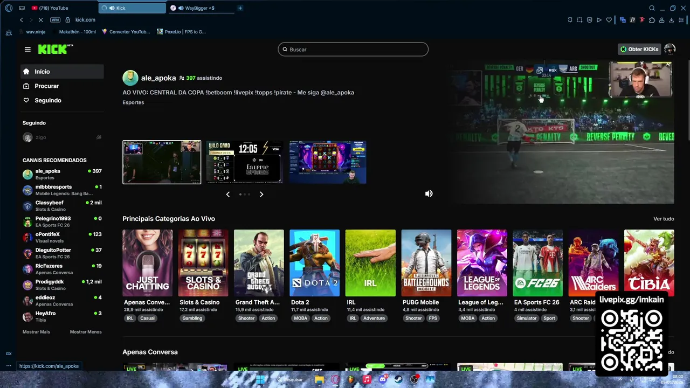
Task: Switch to the WayBigger tab
Action: coord(201,8)
